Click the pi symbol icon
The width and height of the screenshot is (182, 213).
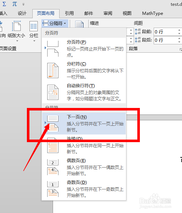point(15,4)
